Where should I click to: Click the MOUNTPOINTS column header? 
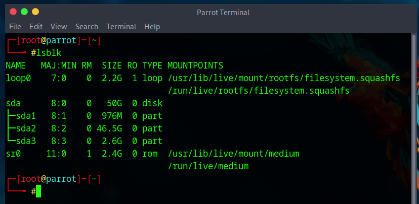(195, 65)
